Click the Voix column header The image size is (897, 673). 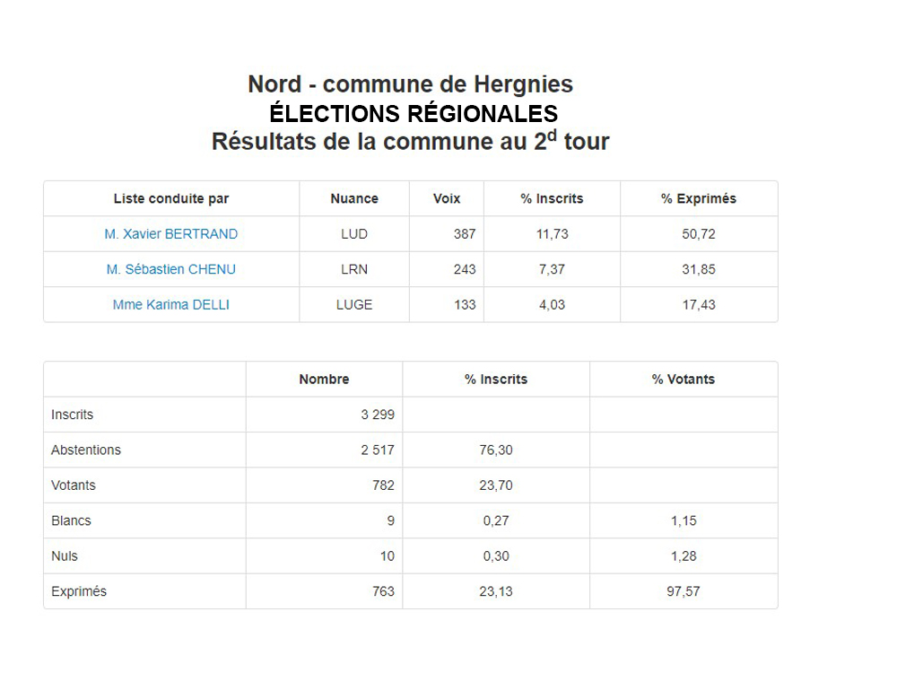click(x=447, y=198)
